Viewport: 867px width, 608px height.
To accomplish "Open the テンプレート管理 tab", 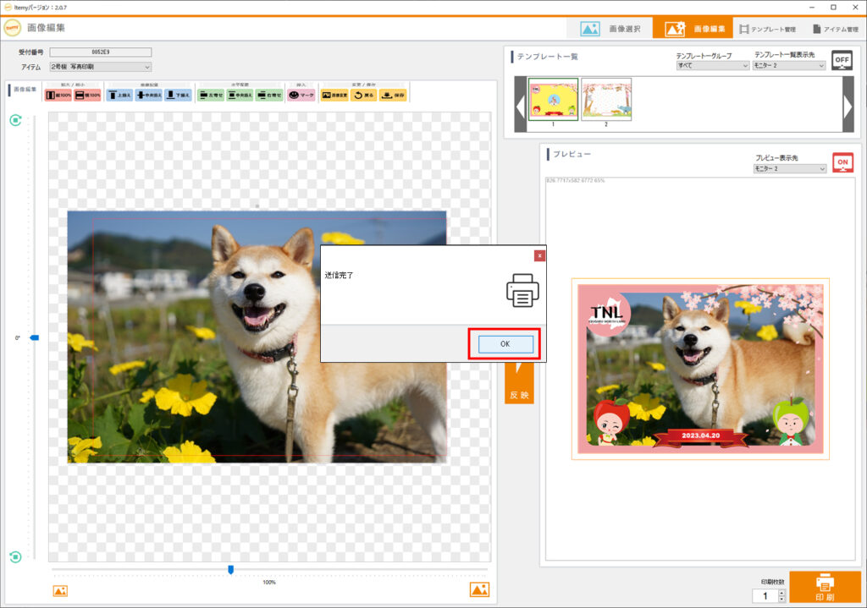I will pyautogui.click(x=767, y=29).
